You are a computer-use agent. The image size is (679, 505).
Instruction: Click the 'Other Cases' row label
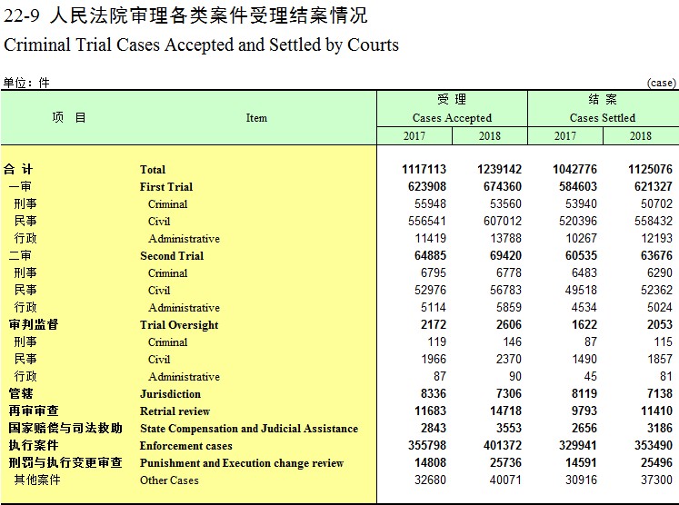[x=169, y=480]
